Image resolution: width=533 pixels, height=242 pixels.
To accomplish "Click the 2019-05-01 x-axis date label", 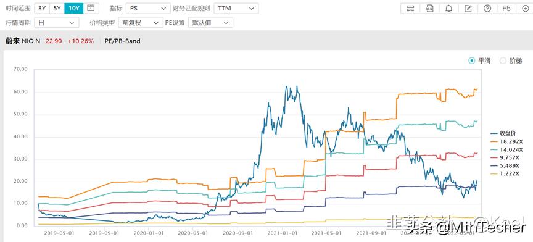I will pyautogui.click(x=60, y=233).
